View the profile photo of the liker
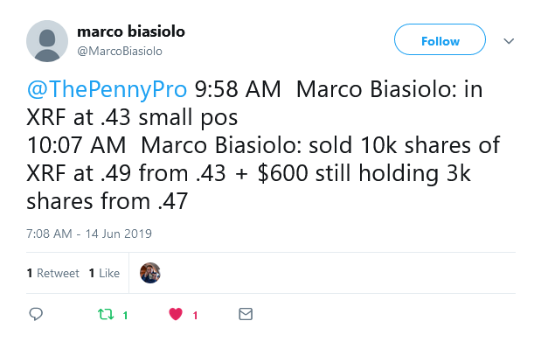The height and width of the screenshot is (342, 541). coord(150,273)
